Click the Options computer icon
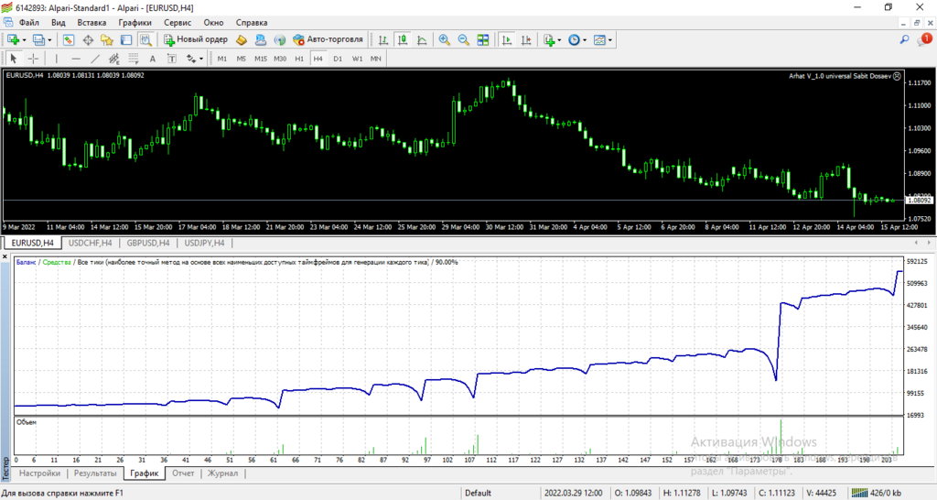Viewport: 937px width, 500px height. [261, 40]
